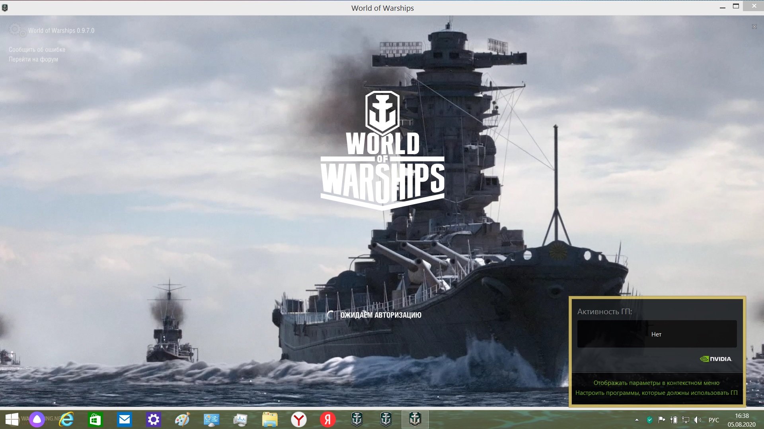764x429 pixels.
Task: Click the middle World of Warships taskbar icon
Action: pos(386,419)
